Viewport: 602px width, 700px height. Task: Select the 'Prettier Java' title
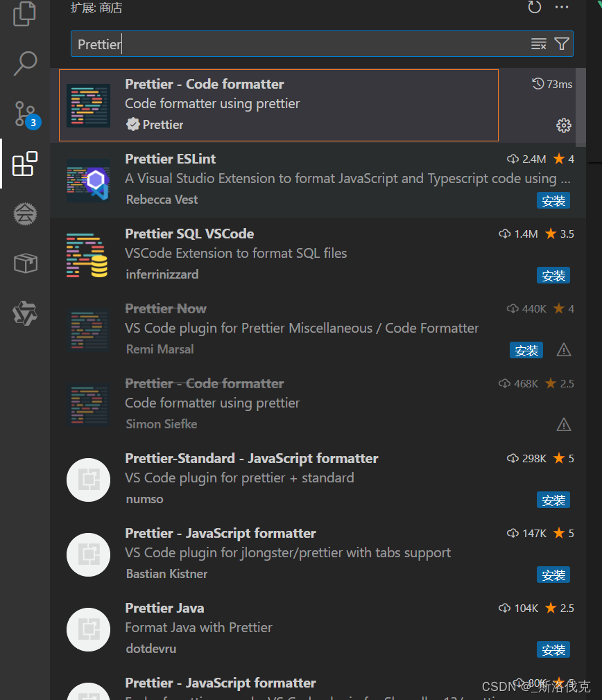point(164,608)
